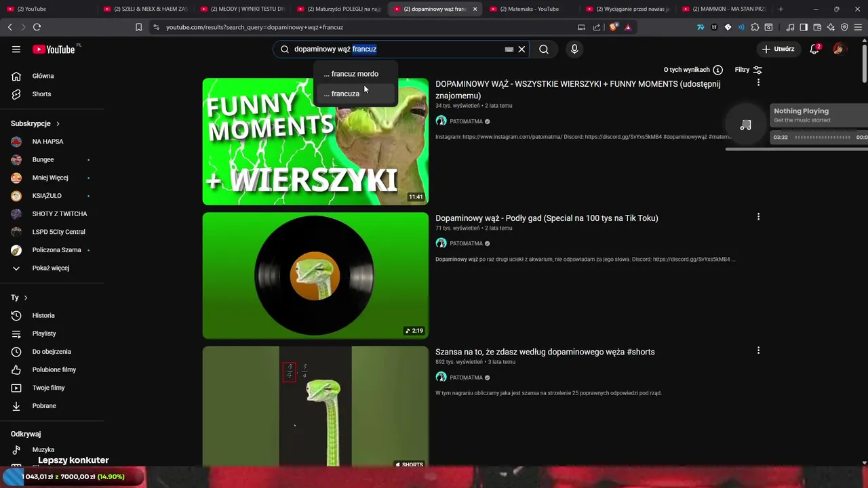Open video title 'Dopaminowy wąż - Podły gad'
868x488 pixels.
tap(547, 218)
